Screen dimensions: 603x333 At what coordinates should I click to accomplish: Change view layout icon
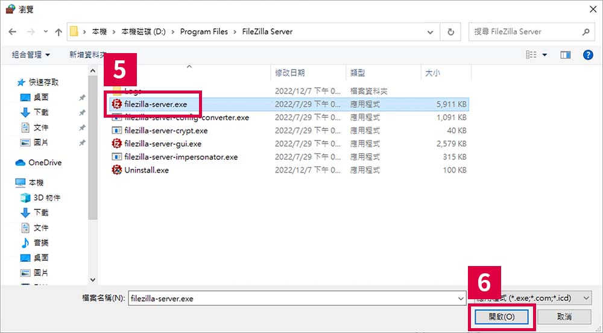click(x=531, y=55)
